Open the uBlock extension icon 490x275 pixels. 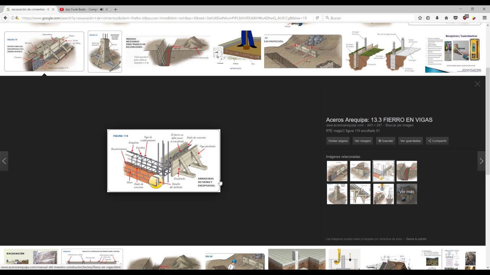[x=465, y=18]
